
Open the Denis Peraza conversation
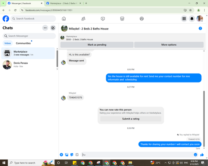click(x=28, y=65)
